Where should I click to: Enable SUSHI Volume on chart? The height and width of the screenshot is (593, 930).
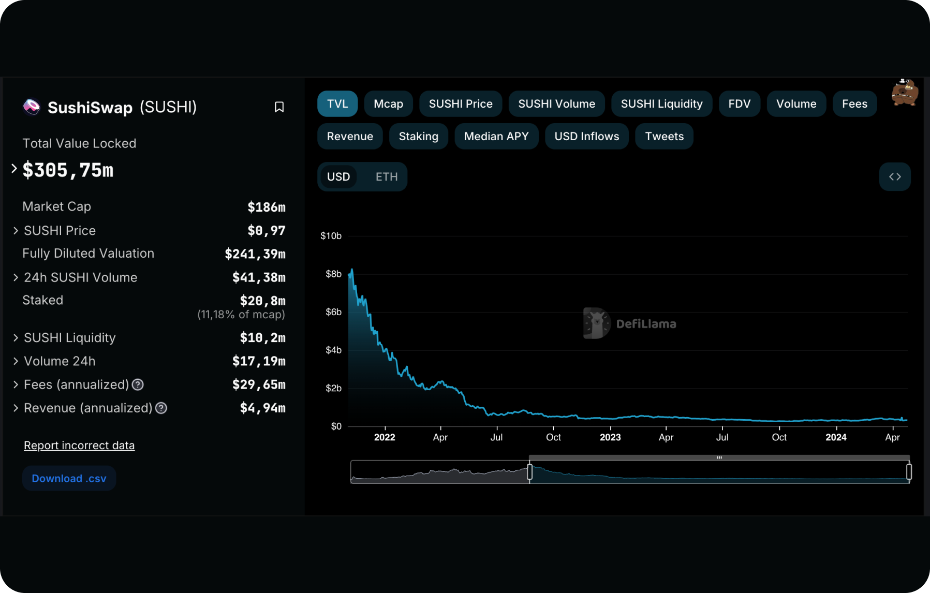point(557,104)
